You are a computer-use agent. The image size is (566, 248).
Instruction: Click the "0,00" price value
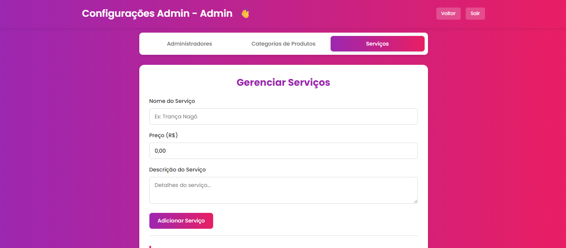coord(160,151)
